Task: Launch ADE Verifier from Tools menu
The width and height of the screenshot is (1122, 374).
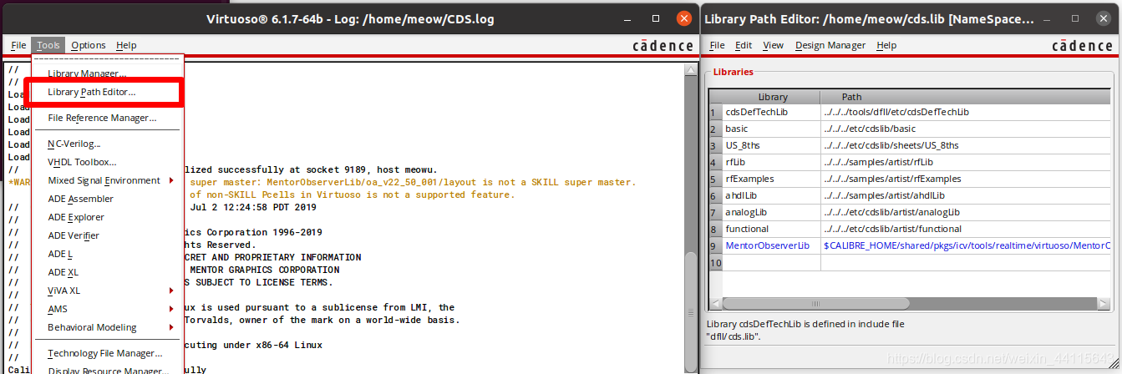Action: click(74, 235)
